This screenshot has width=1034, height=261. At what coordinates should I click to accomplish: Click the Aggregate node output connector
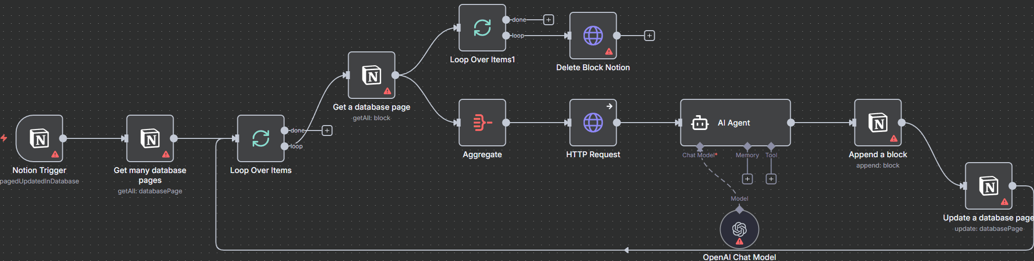(x=506, y=123)
